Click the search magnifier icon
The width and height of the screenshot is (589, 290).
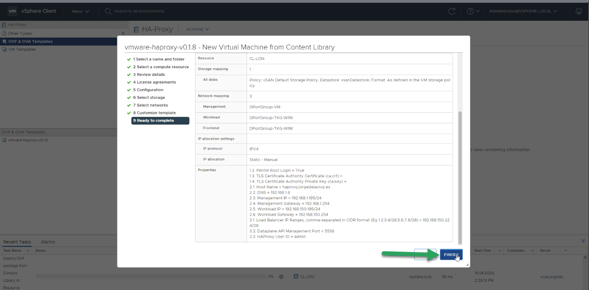108,11
